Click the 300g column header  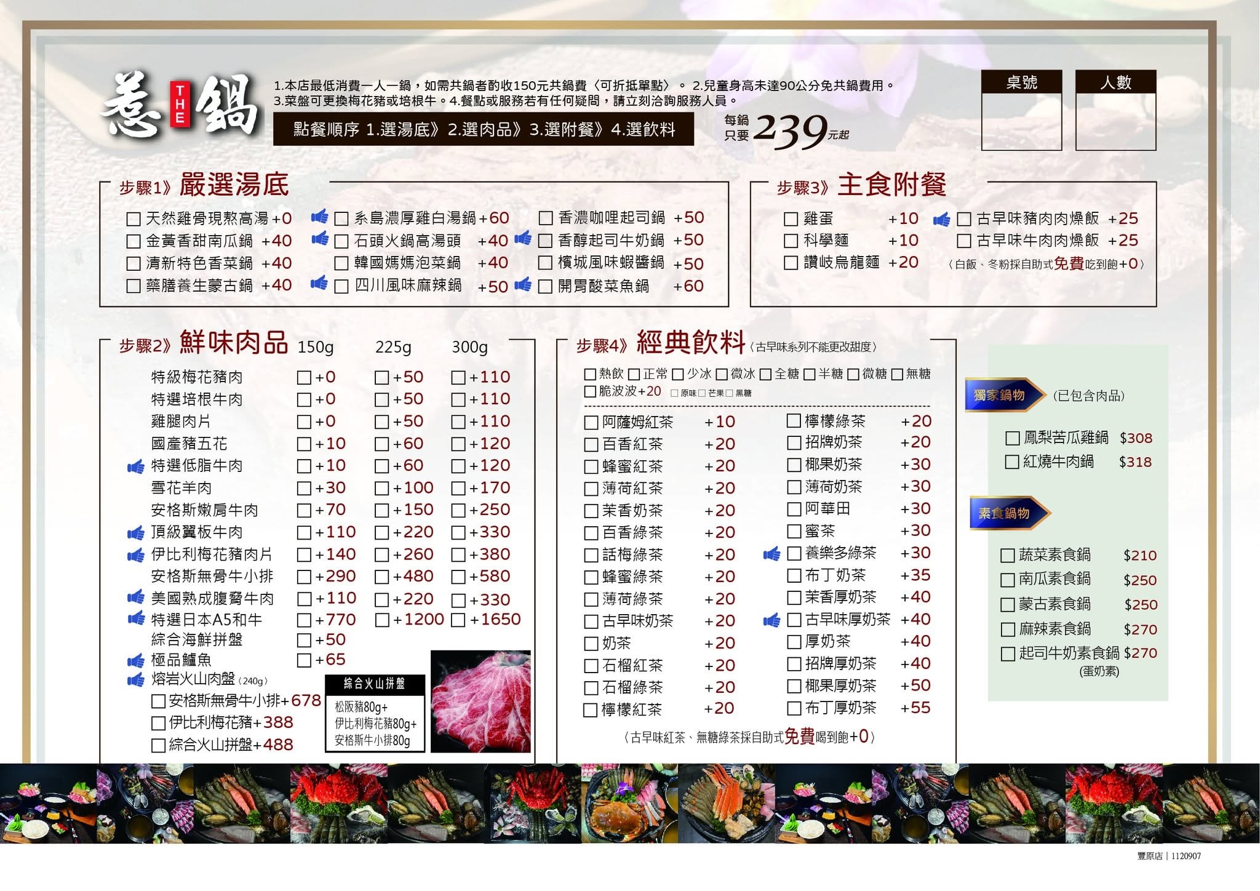point(469,347)
